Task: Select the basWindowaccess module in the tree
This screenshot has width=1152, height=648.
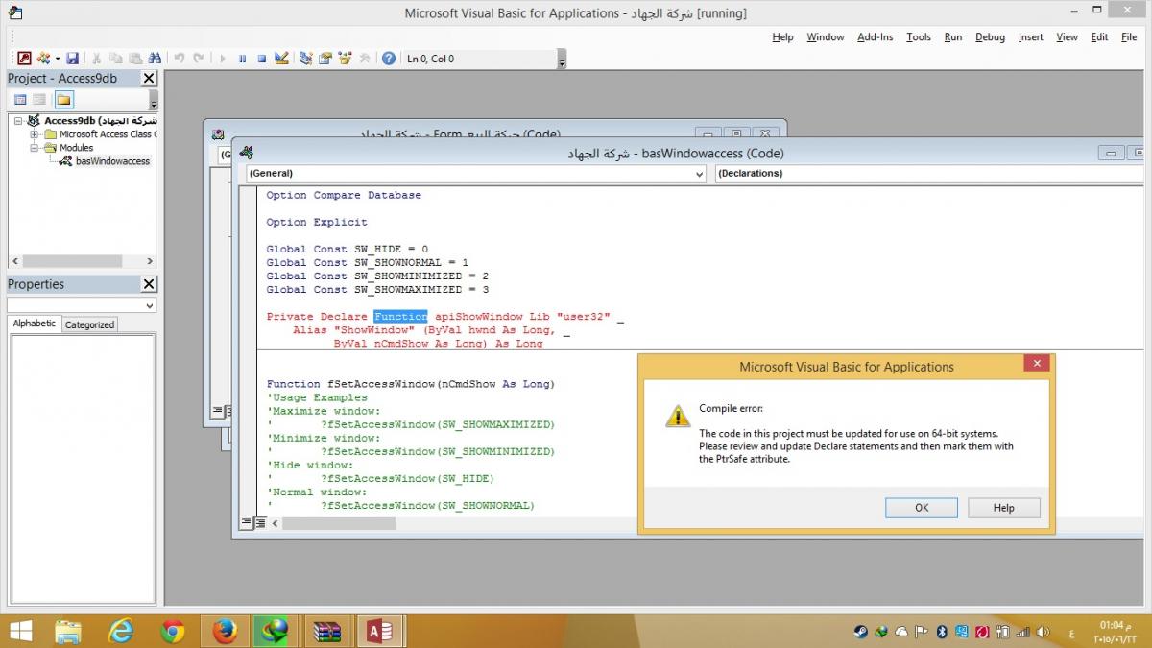Action: point(112,161)
